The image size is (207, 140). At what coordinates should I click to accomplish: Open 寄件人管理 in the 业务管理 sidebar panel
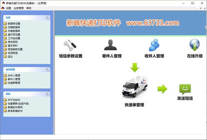click(14, 79)
